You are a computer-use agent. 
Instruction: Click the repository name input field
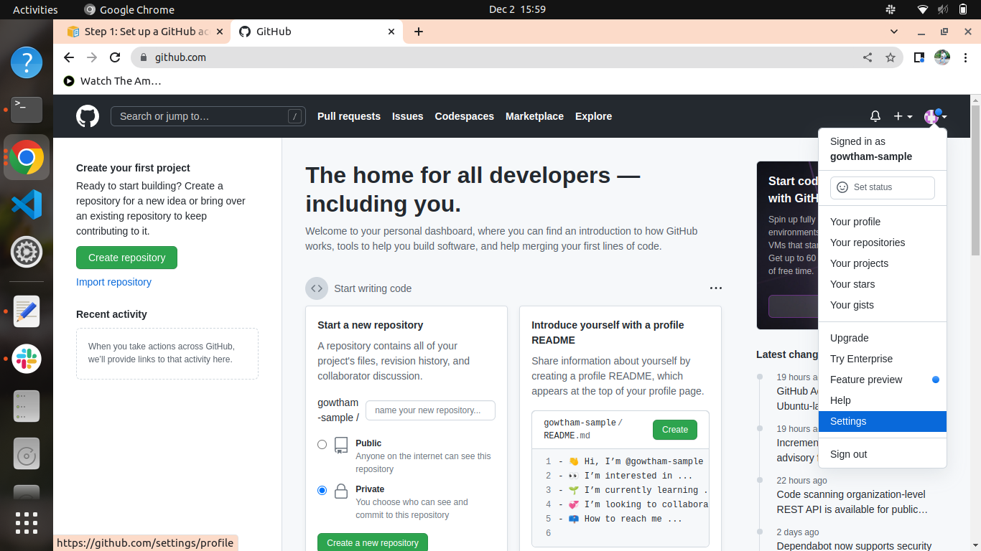[430, 410]
